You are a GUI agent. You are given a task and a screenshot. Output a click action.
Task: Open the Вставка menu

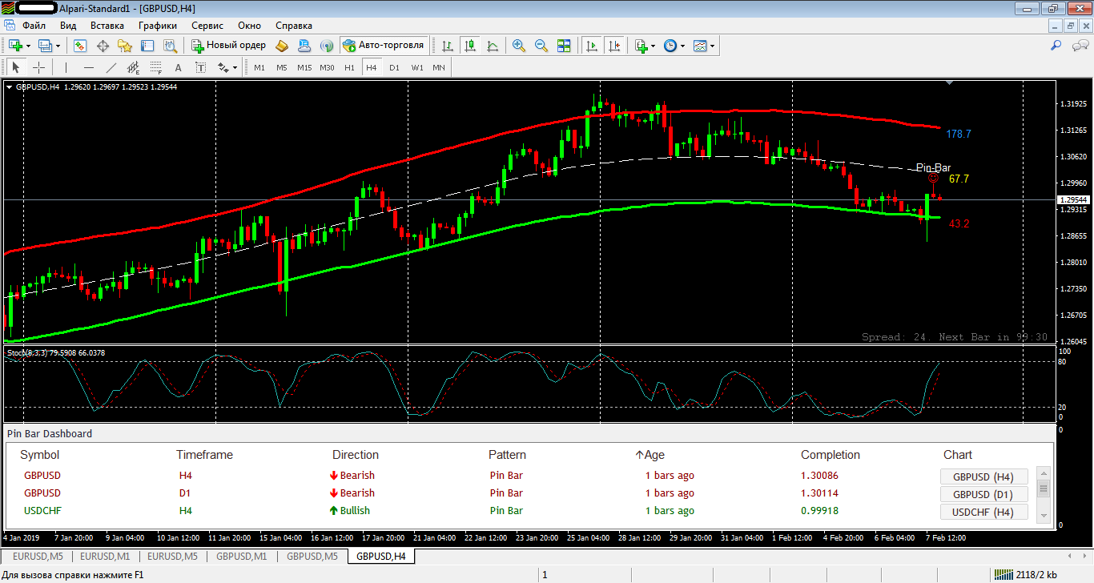[x=107, y=25]
